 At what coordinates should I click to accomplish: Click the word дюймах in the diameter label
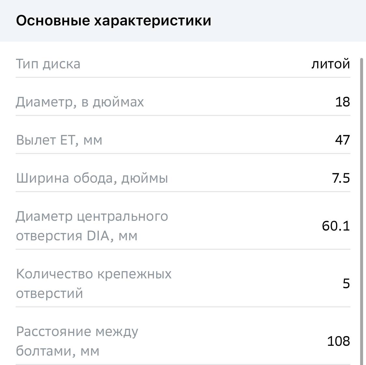(118, 102)
